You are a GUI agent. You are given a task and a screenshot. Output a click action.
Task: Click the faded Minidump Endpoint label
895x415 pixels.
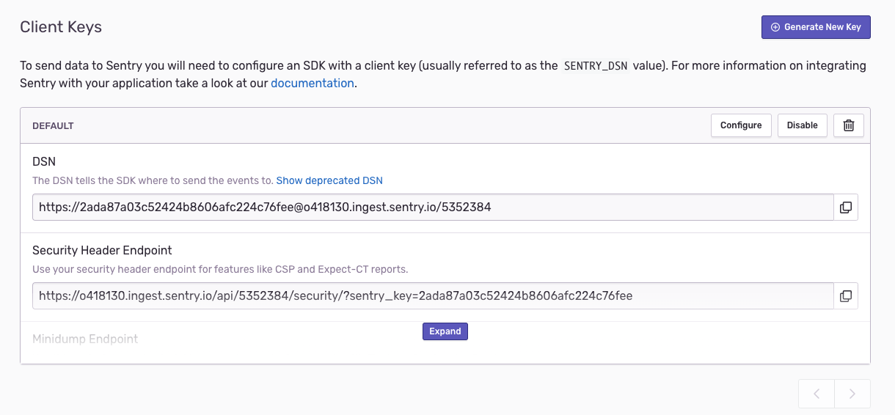(85, 339)
